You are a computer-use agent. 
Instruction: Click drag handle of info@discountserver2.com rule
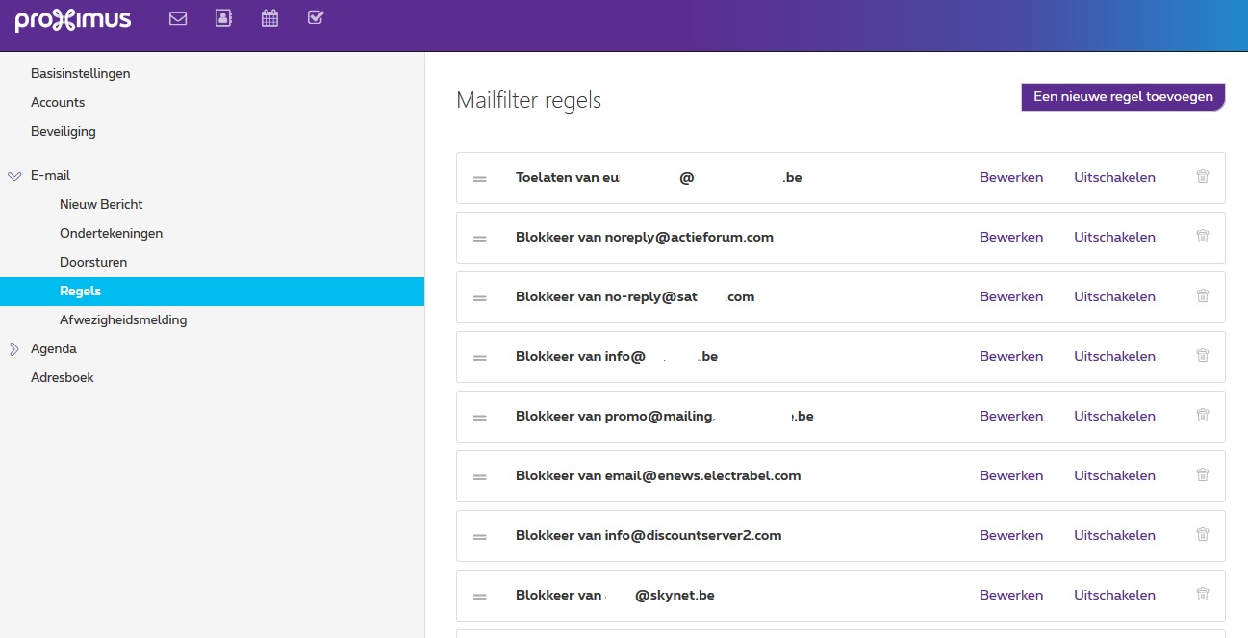coord(479,536)
